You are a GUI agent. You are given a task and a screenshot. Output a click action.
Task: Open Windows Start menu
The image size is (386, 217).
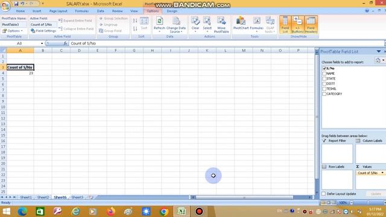point(6,212)
